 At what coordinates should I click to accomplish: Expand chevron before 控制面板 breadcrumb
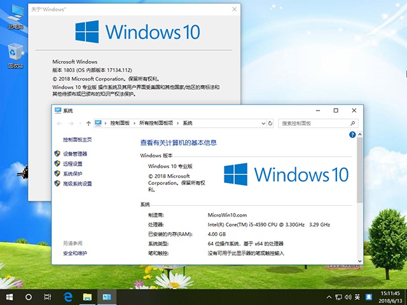click(106, 123)
